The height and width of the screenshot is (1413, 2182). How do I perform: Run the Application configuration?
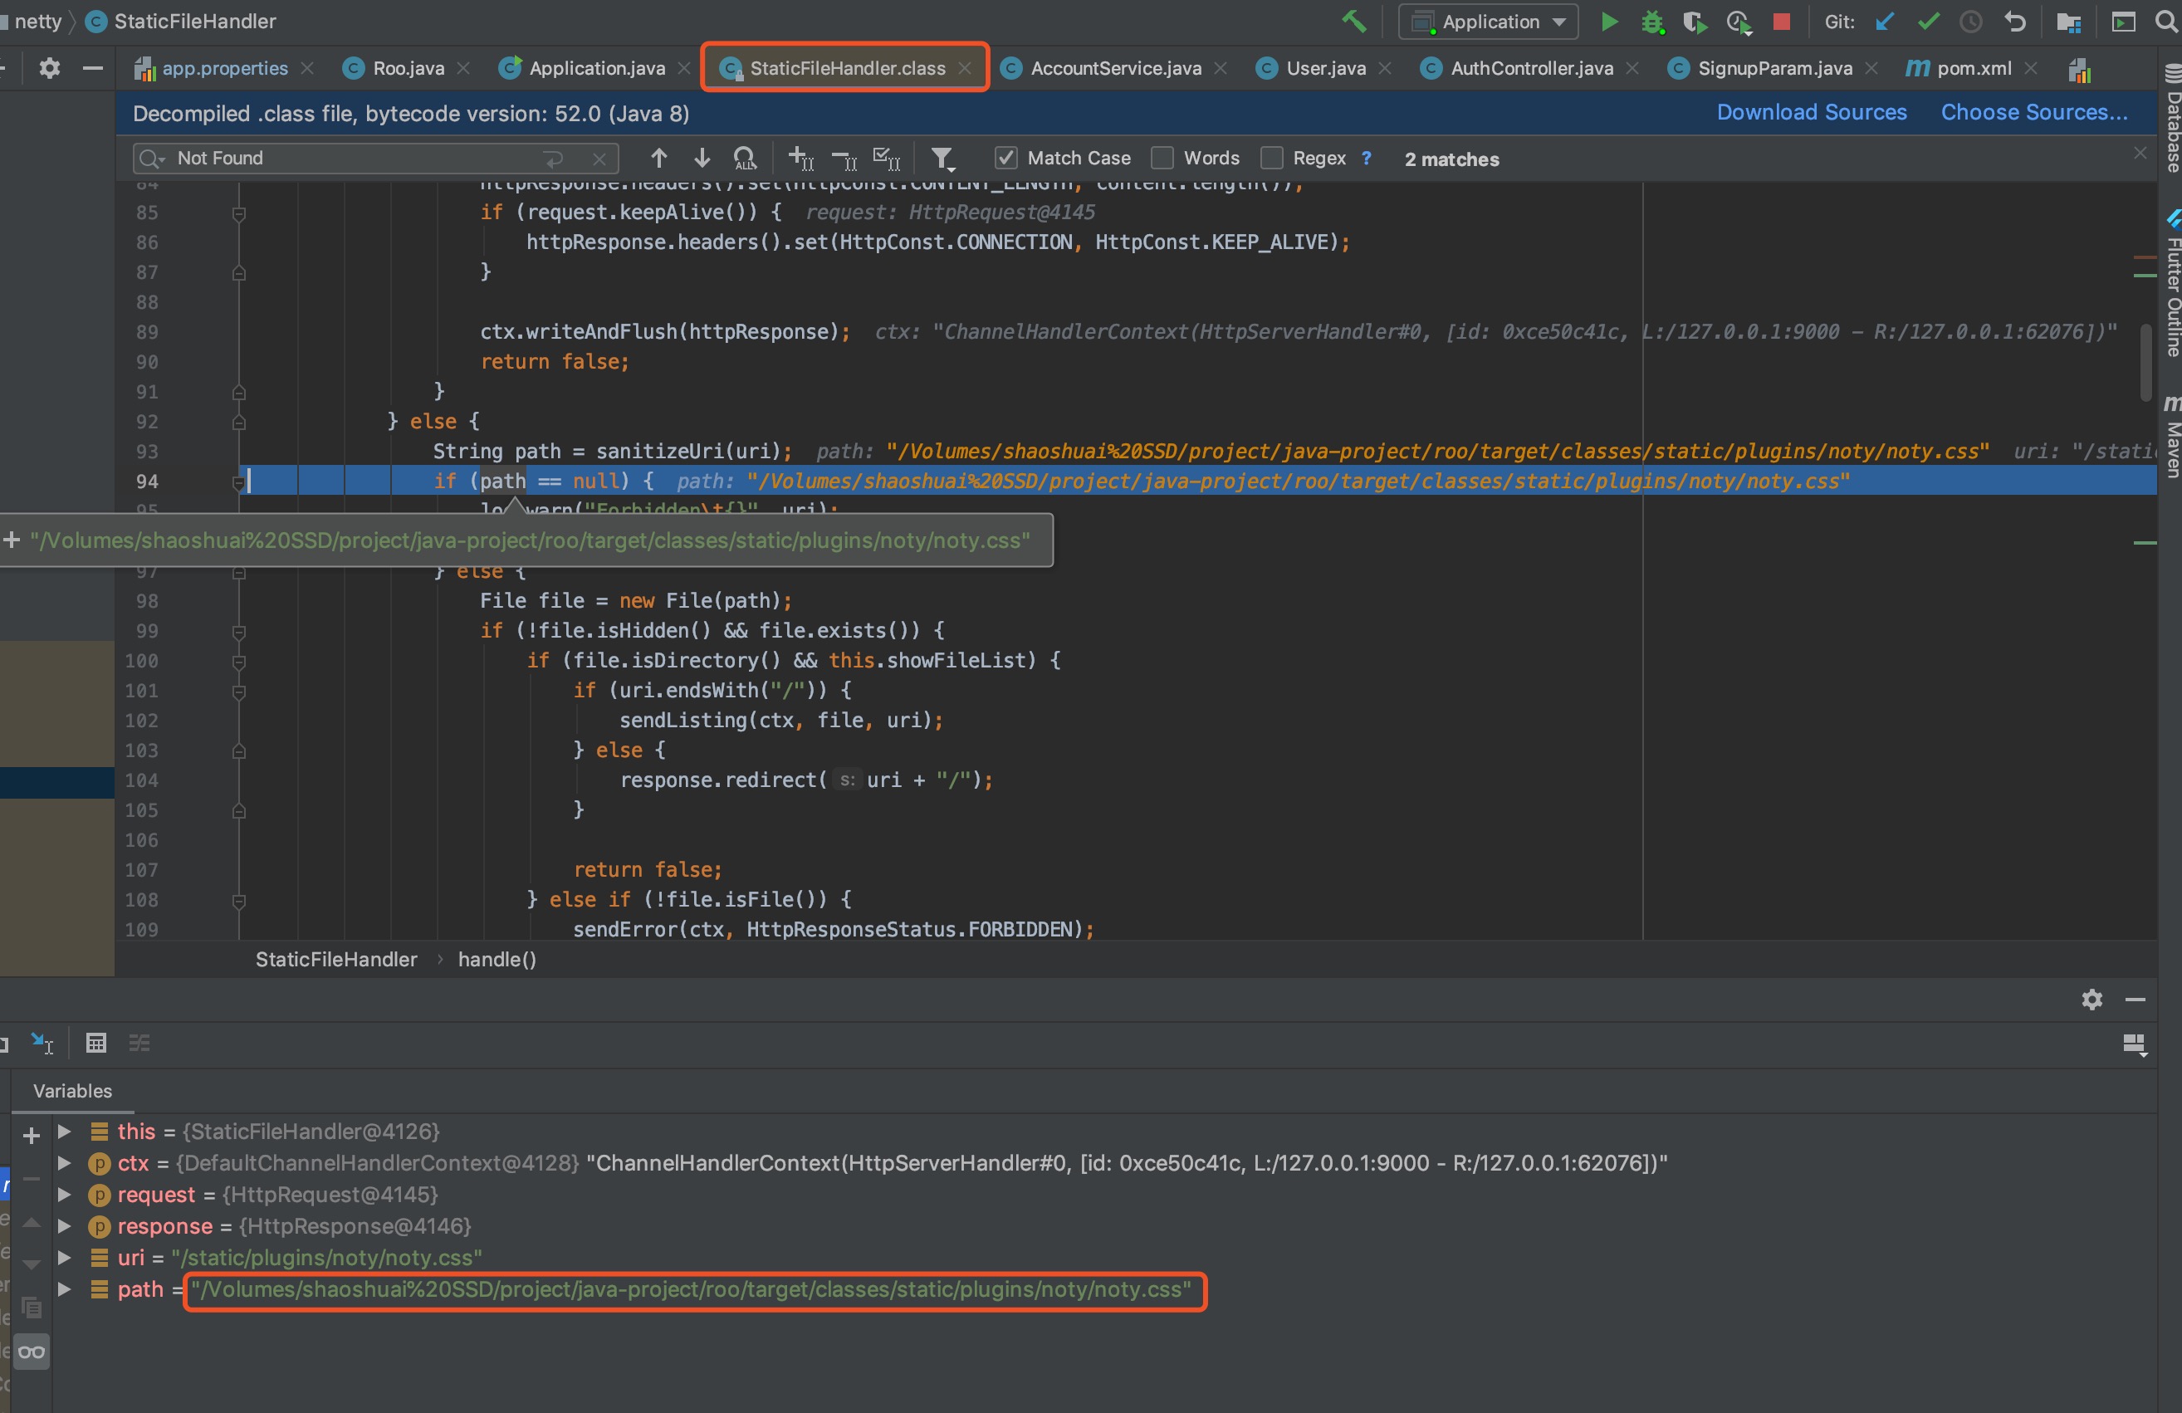click(1610, 22)
